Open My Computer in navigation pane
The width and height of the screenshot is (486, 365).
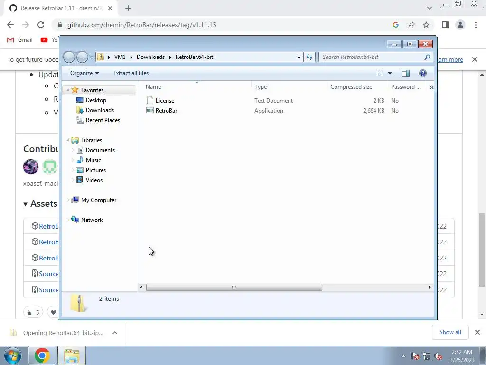pos(99,200)
